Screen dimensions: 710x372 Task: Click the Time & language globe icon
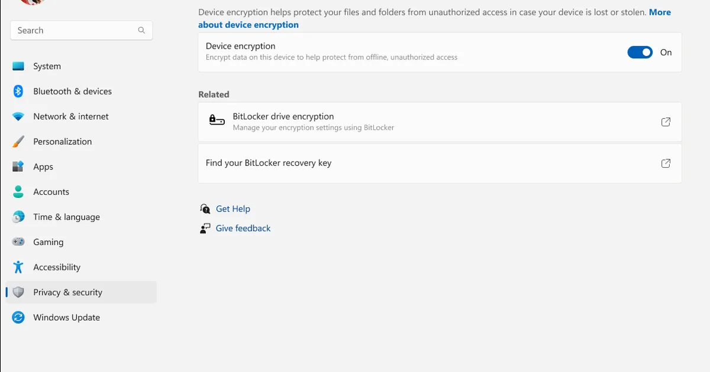pyautogui.click(x=18, y=217)
